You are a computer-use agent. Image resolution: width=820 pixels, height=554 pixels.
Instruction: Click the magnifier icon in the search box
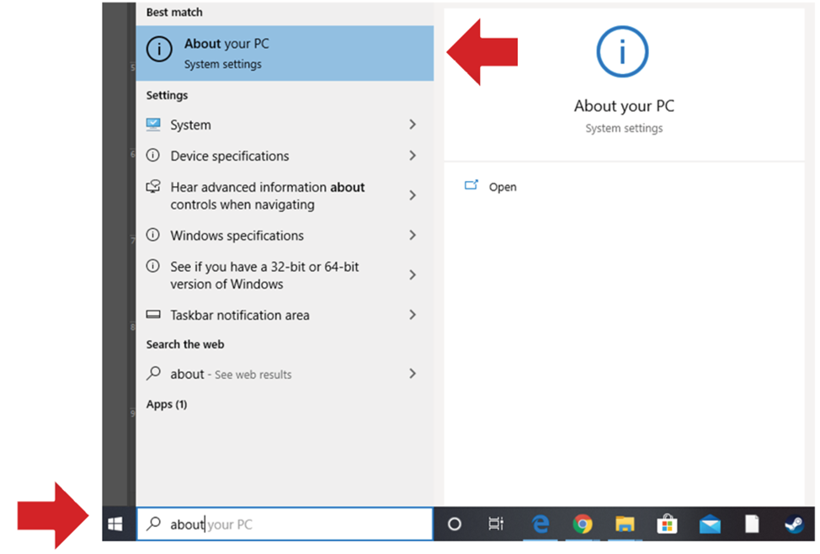[x=153, y=523]
